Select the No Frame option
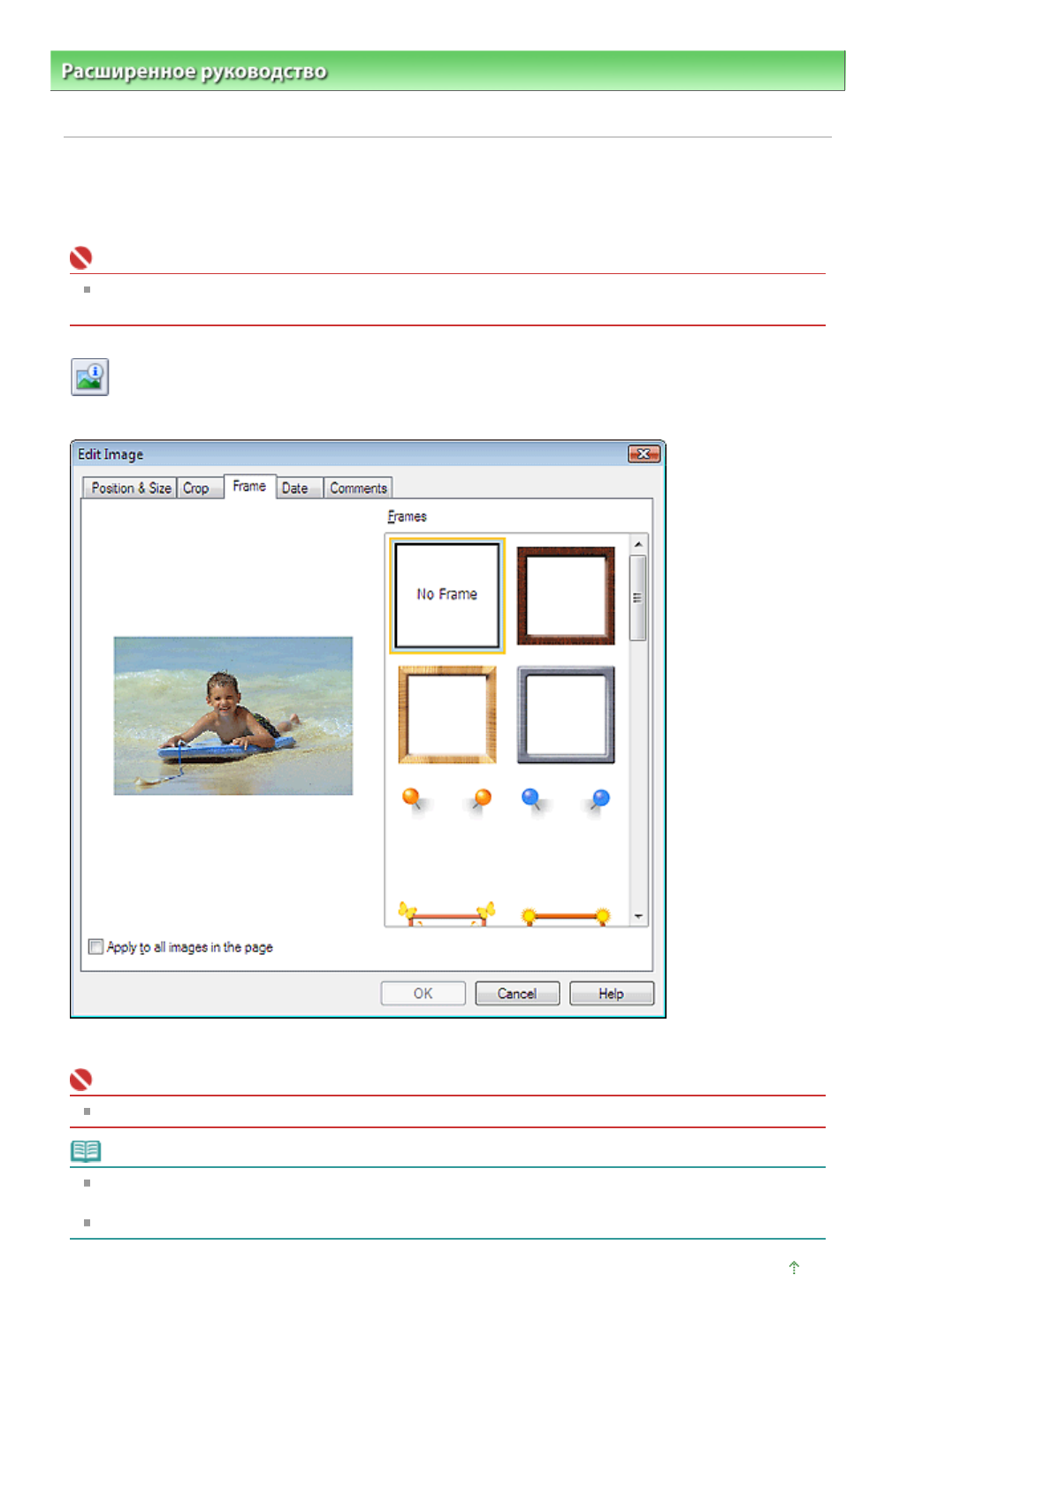The height and width of the screenshot is (1489, 1052). click(446, 595)
